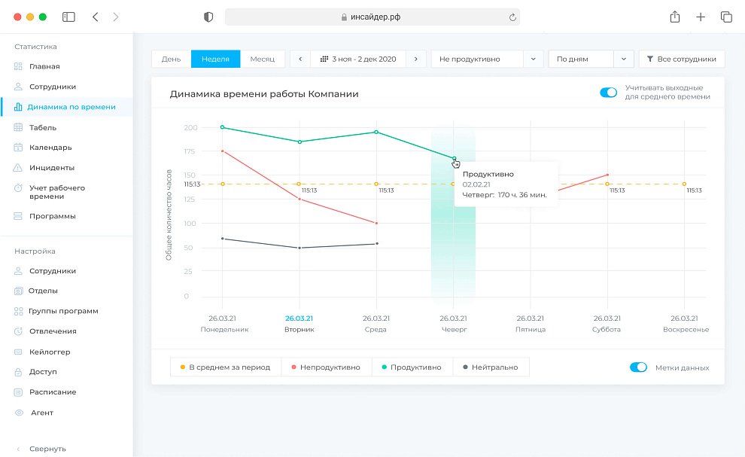Toggle Учитывать выходные для среднего времени switch
745x457 pixels.
tap(608, 93)
